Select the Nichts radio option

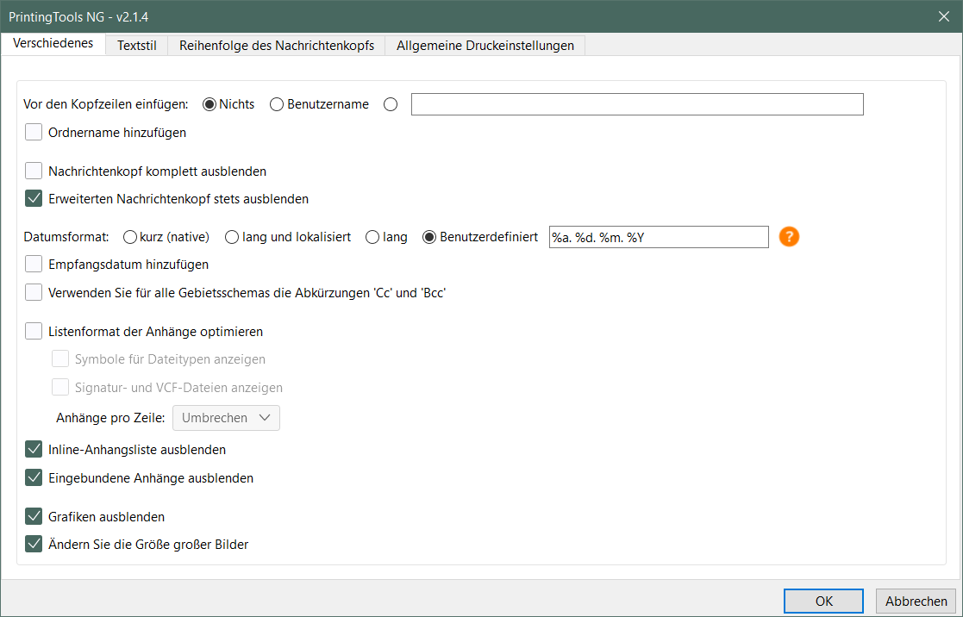pyautogui.click(x=209, y=104)
